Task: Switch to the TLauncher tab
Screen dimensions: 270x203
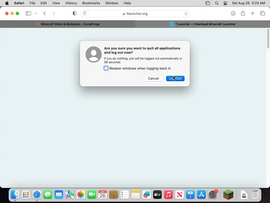Action: click(x=202, y=24)
